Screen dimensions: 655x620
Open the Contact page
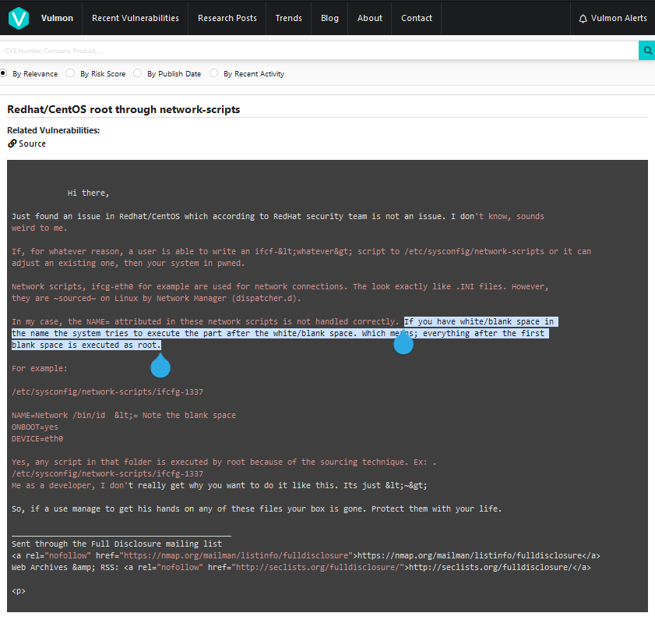(417, 18)
